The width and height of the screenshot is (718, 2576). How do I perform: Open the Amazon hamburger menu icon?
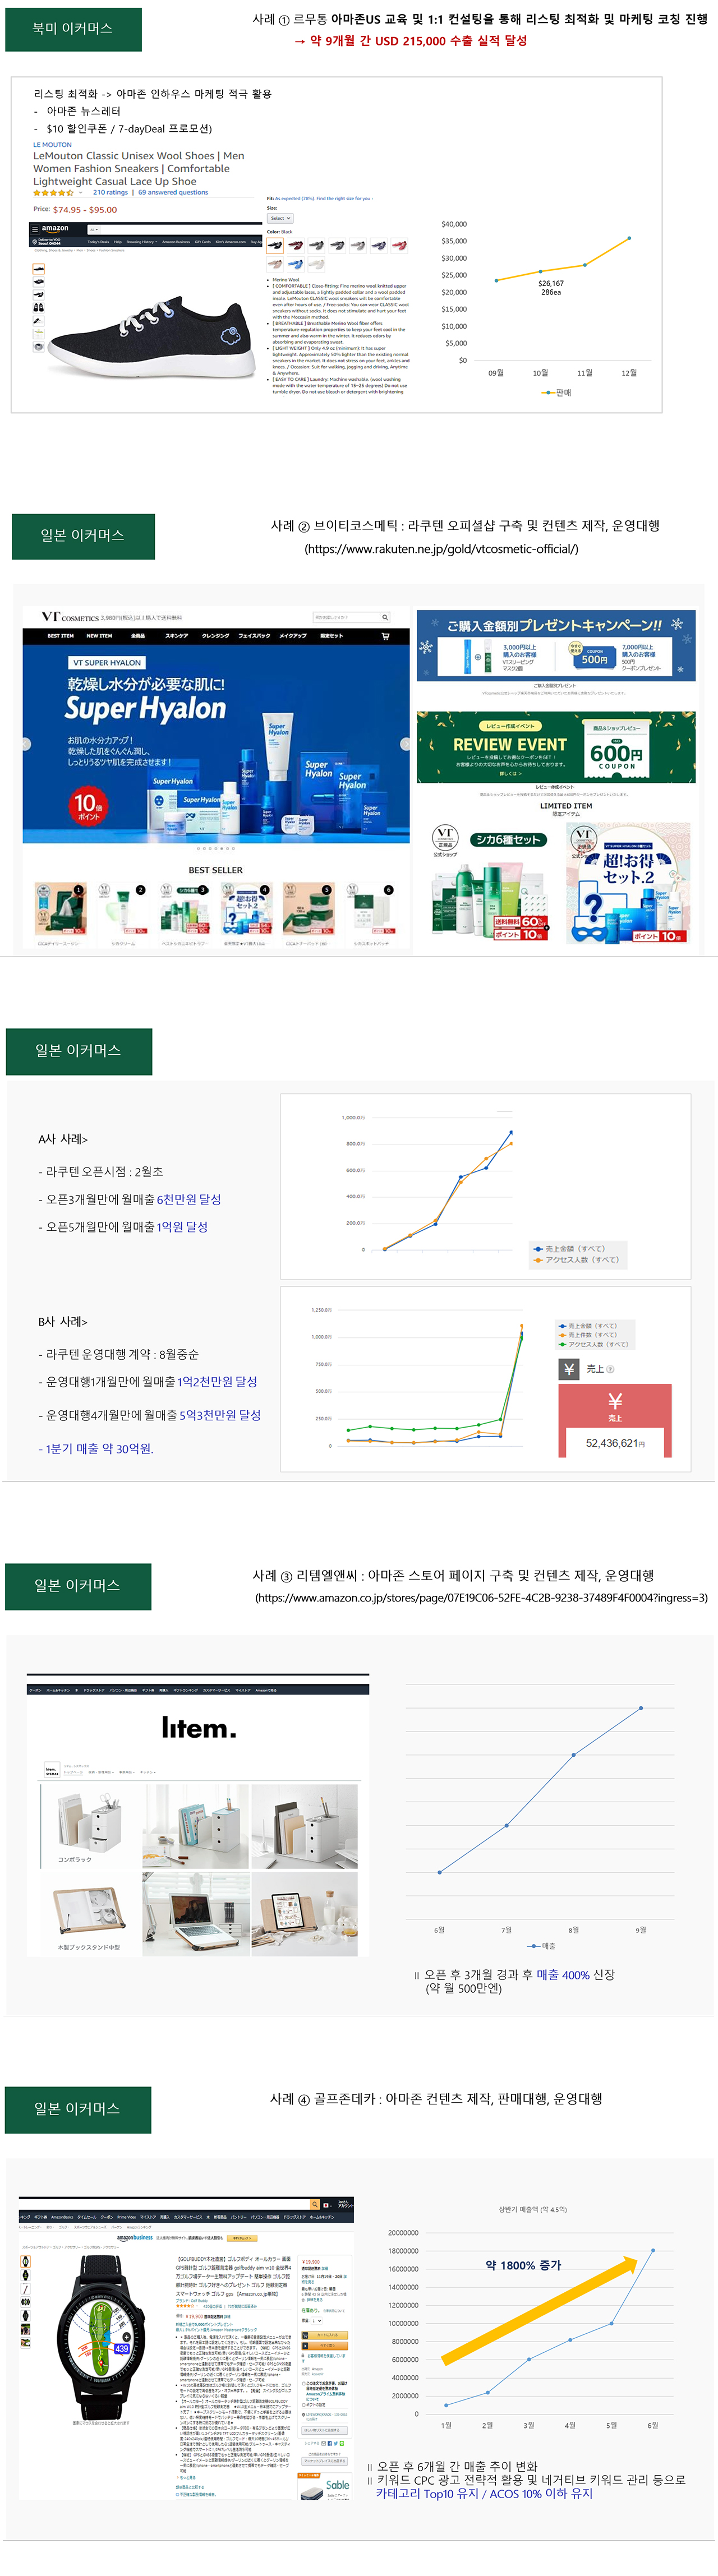35,229
